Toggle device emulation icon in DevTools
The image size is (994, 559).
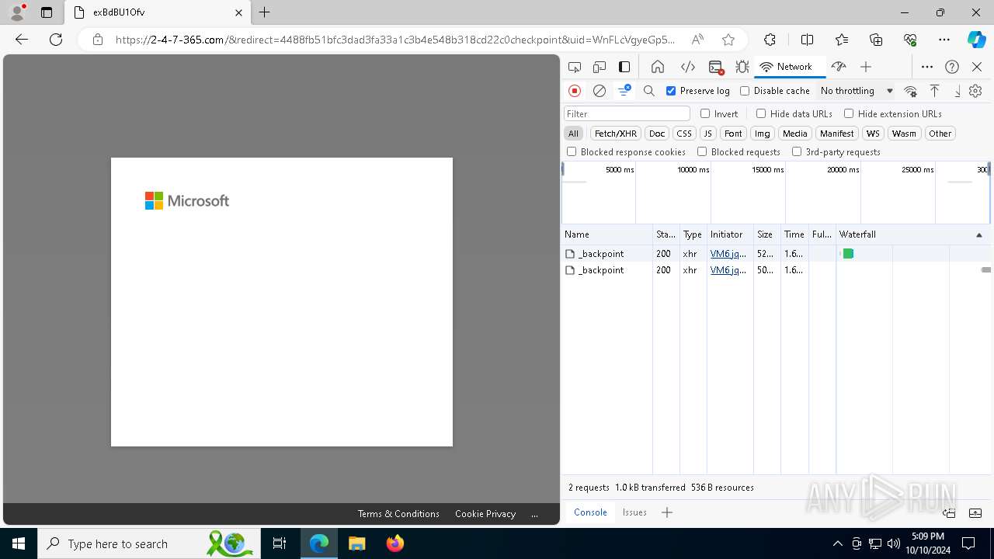point(600,67)
